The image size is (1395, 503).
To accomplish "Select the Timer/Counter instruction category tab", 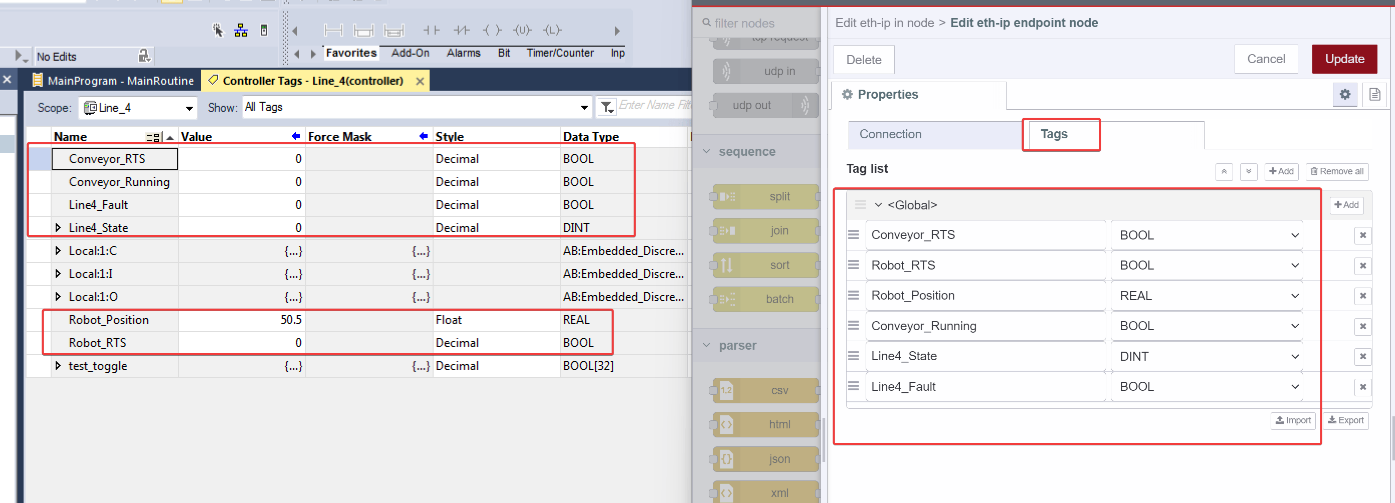I will click(559, 53).
